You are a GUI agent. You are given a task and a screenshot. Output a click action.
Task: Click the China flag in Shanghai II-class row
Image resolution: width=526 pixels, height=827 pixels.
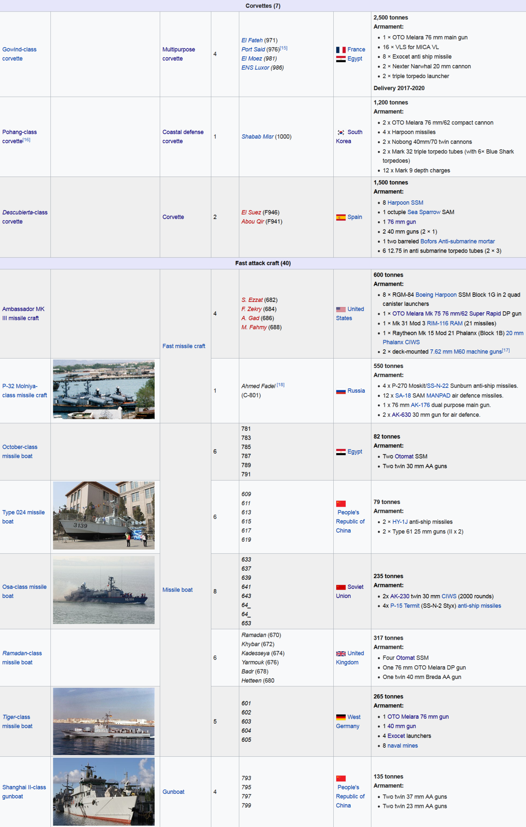pyautogui.click(x=341, y=779)
